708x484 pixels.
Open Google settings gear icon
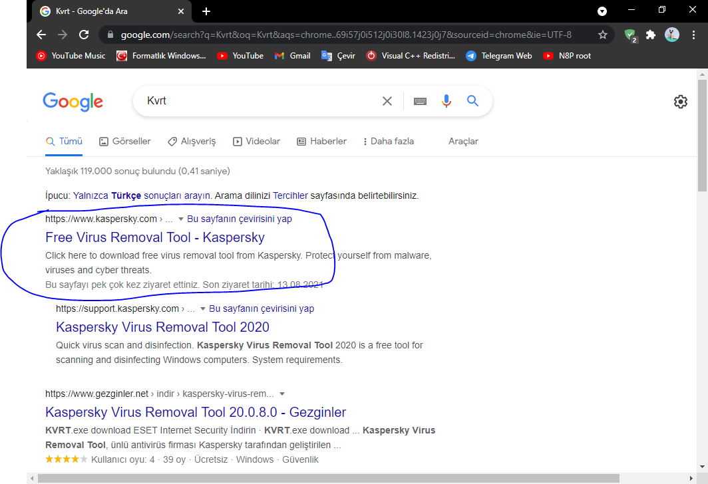click(681, 102)
